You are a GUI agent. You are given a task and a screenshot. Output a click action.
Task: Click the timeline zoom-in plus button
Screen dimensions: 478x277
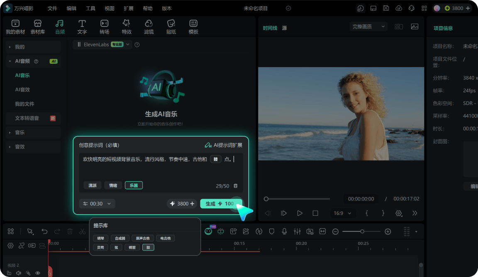click(x=388, y=232)
